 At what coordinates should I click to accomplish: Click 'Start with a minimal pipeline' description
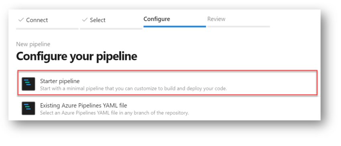[134, 88]
